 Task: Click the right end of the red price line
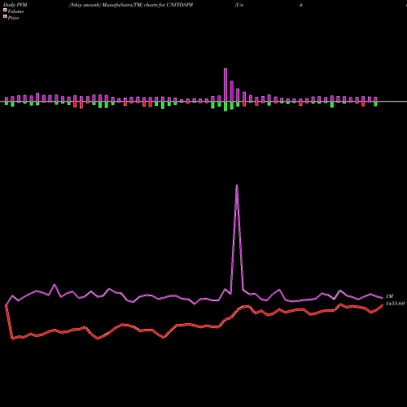click(x=383, y=305)
